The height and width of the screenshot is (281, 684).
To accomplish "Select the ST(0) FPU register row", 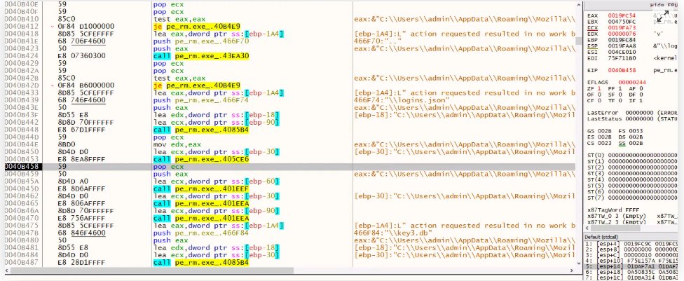I will pos(633,156).
